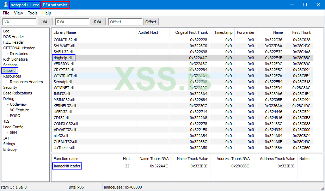The height and width of the screenshot is (191, 325).
Task: Sort by First Thunk column header
Action: tap(299, 32)
